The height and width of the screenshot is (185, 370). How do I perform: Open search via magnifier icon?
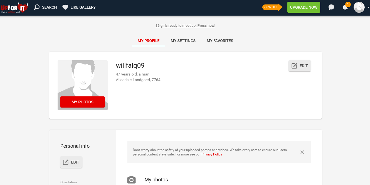(37, 7)
